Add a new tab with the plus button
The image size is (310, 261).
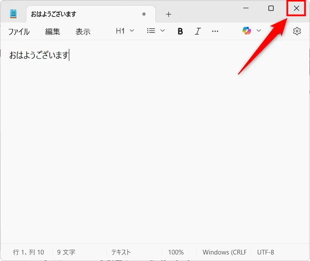click(x=169, y=14)
